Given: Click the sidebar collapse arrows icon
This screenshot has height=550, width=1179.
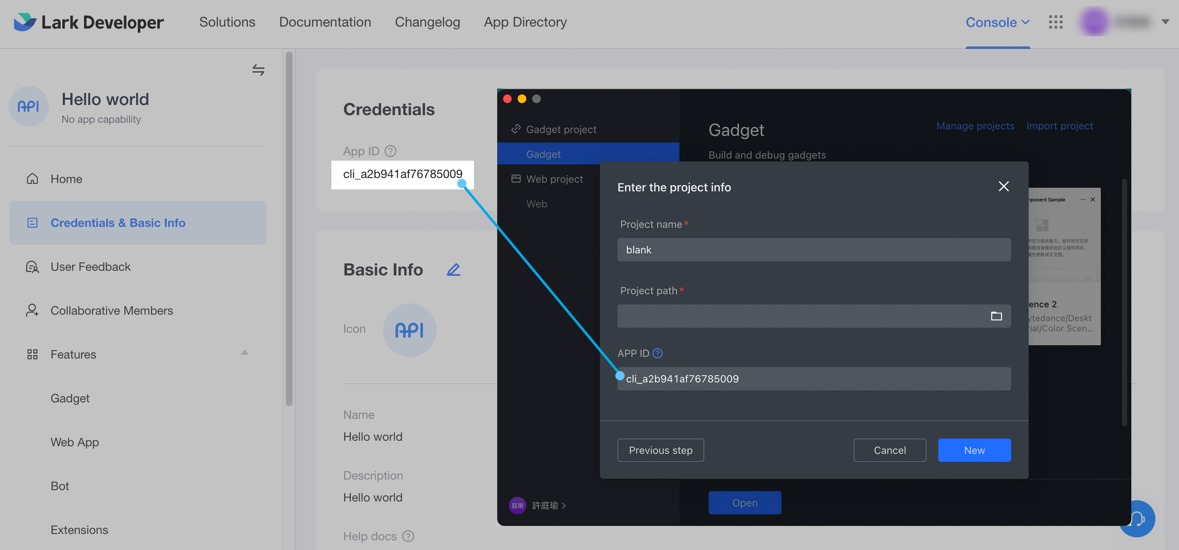Looking at the screenshot, I should [x=258, y=70].
